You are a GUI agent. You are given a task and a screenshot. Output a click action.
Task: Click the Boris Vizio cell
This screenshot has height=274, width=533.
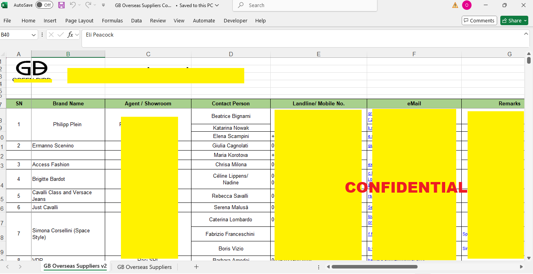231,248
